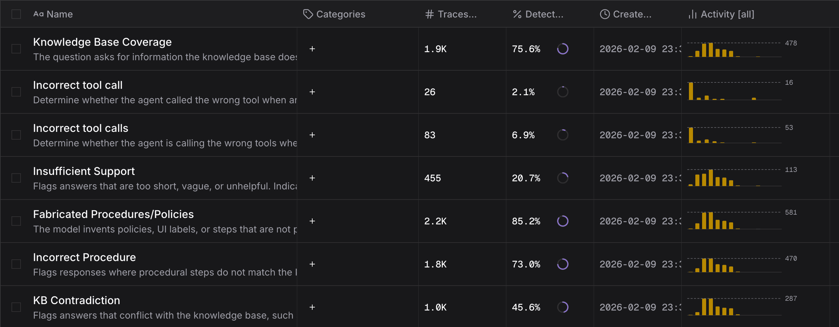Click the tag icon beside Categories header
Screen dimensions: 839x327
point(308,14)
